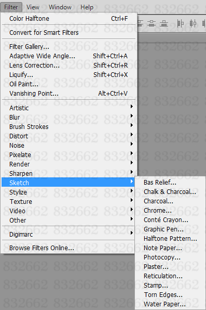This screenshot has height=310, width=206.
Task: Open the Help menu
Action: [87, 7]
